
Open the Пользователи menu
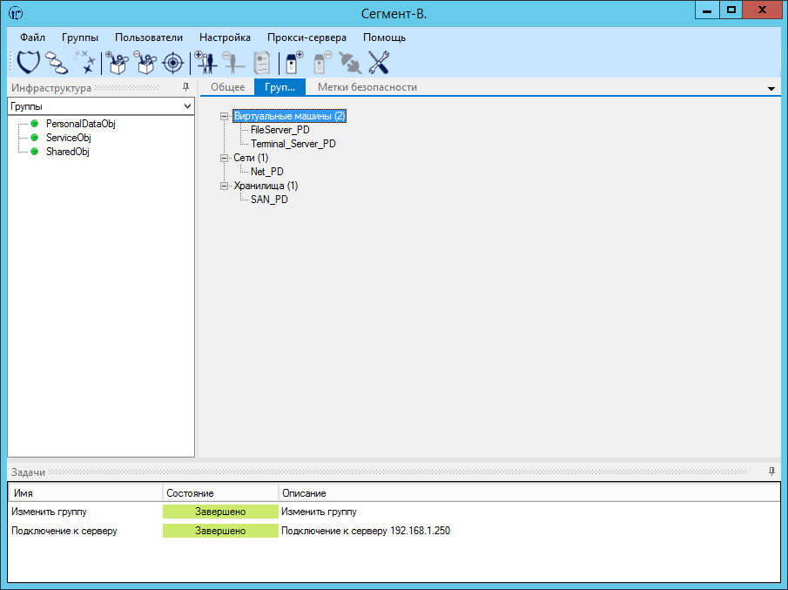pyautogui.click(x=149, y=37)
